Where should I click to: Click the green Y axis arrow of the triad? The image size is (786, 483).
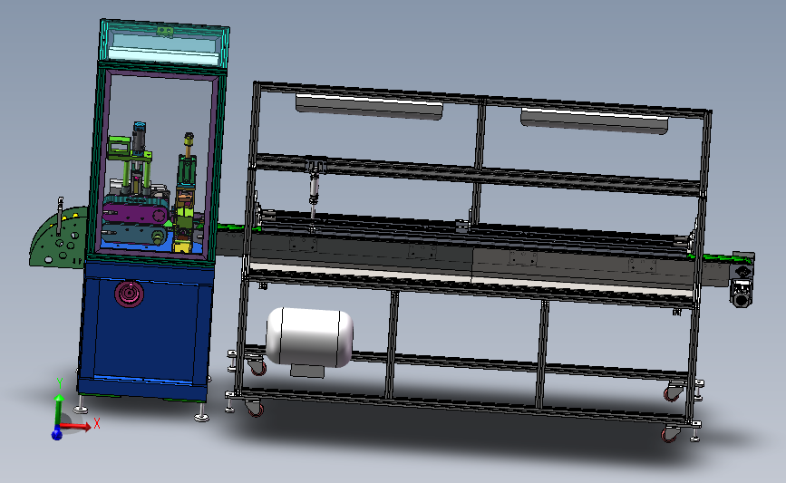tap(59, 410)
